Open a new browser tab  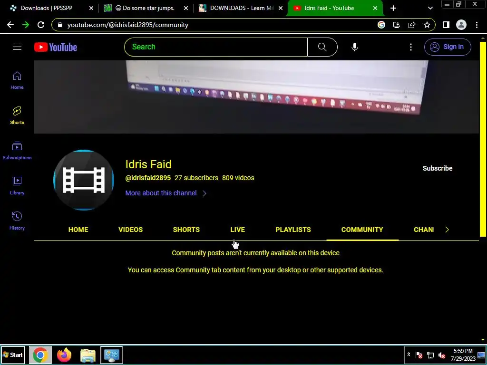(393, 8)
